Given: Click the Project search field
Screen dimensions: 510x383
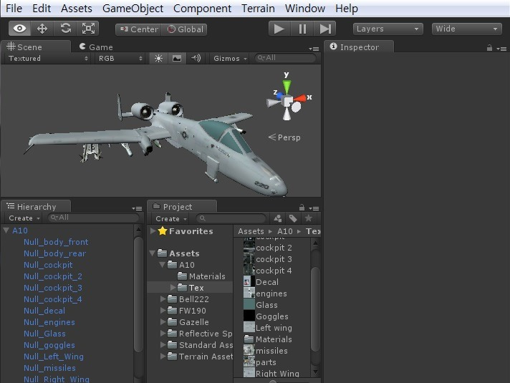Looking at the screenshot, I should coord(231,218).
